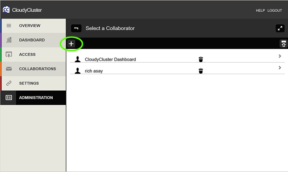
Task: Select Collaborations in the sidebar
Action: 34,69
